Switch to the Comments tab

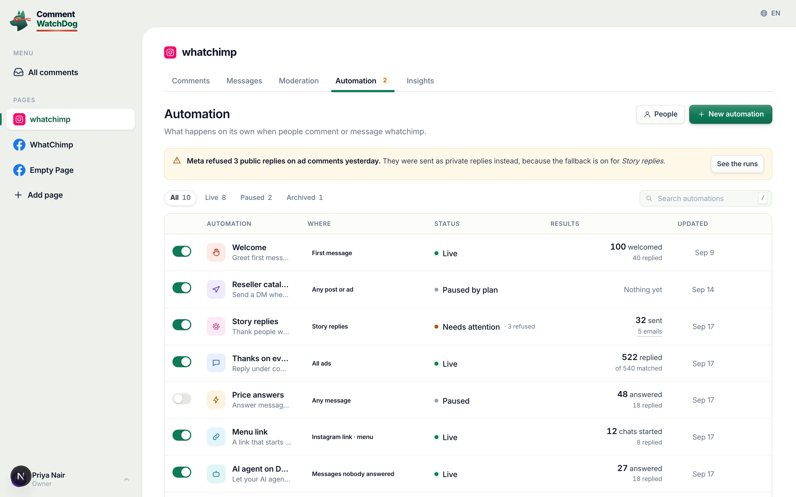191,81
